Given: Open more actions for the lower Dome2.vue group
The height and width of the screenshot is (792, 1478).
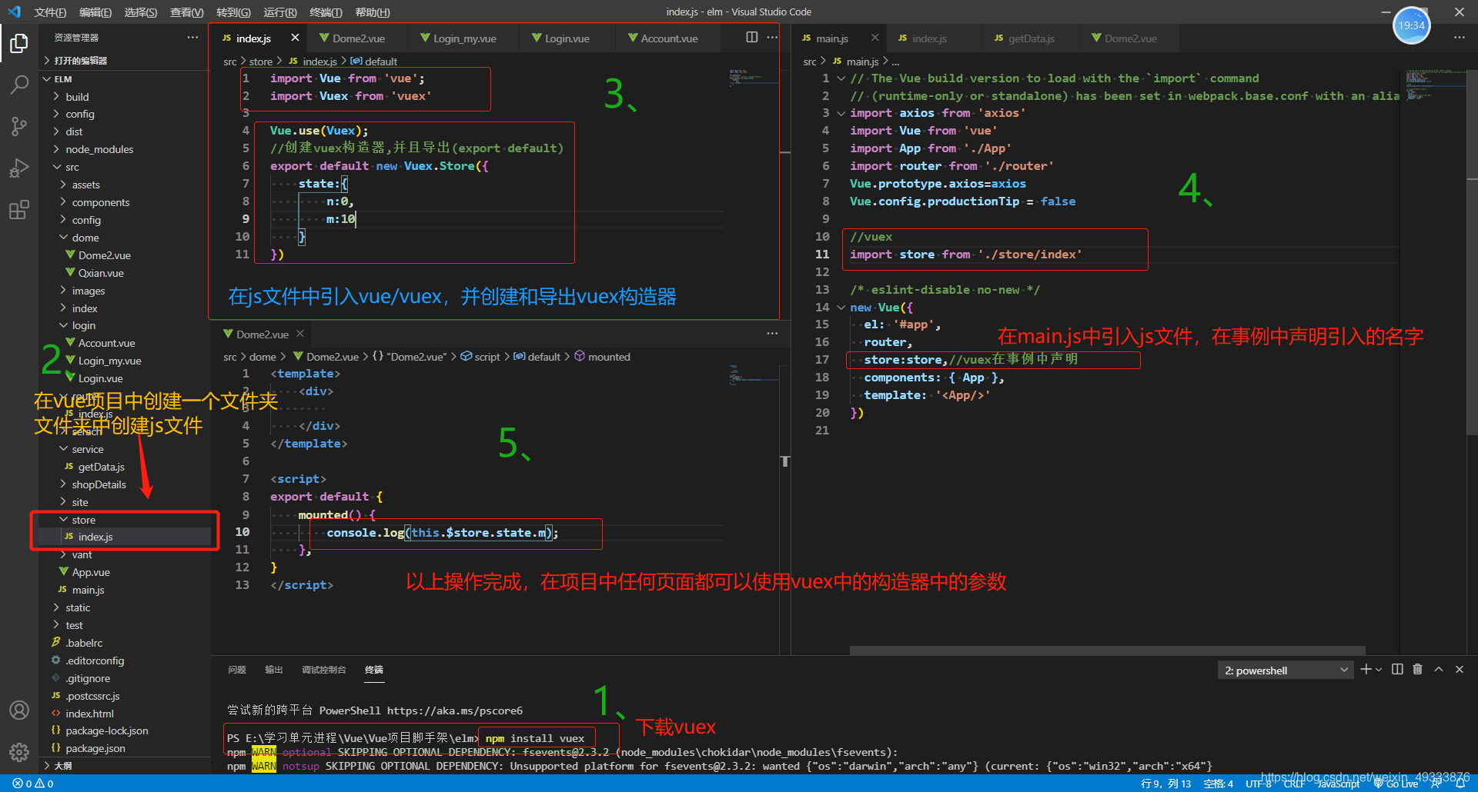Looking at the screenshot, I should tap(772, 334).
